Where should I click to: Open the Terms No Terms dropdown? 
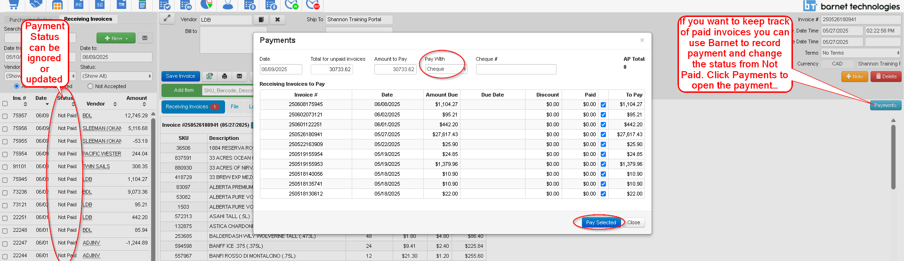click(x=860, y=53)
